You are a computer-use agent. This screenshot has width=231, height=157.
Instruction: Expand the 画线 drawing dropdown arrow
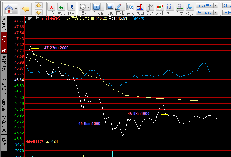click(124, 7)
